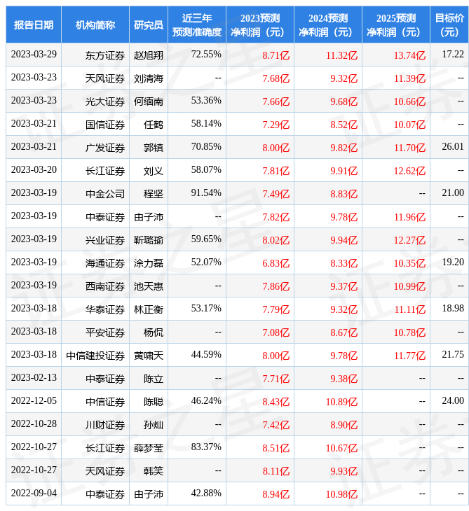
Task: Click institution 兴业证券
Action: (x=104, y=241)
